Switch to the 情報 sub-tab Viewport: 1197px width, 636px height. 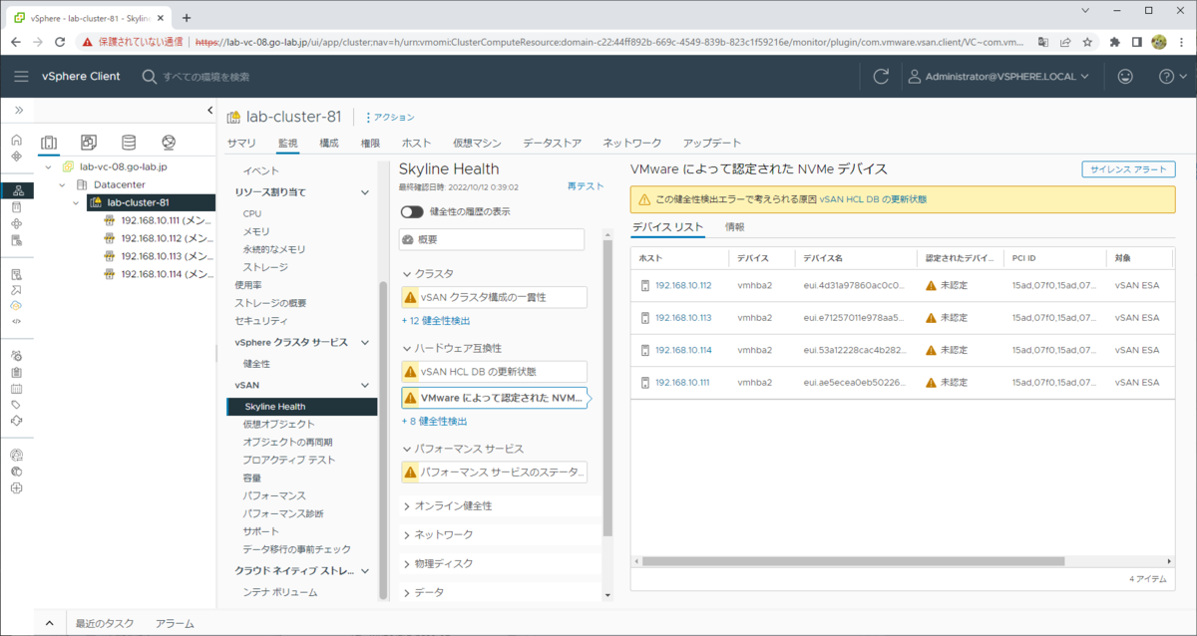point(735,227)
